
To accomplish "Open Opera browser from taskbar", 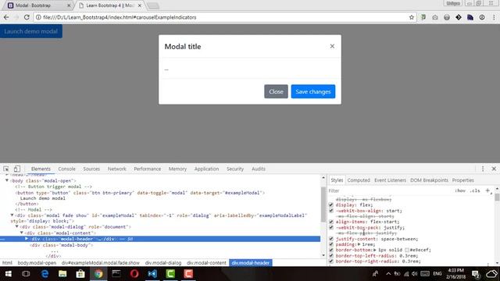I will pyautogui.click(x=134, y=274).
